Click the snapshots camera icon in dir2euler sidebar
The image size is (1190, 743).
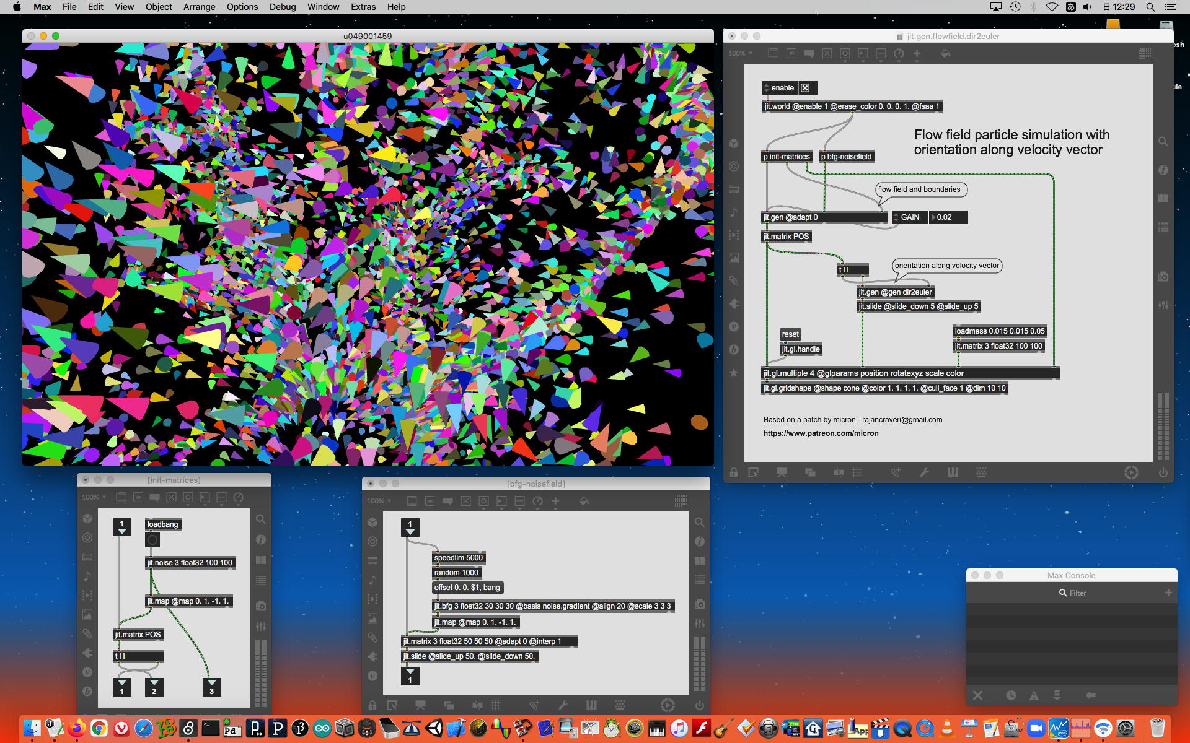pos(1163,277)
